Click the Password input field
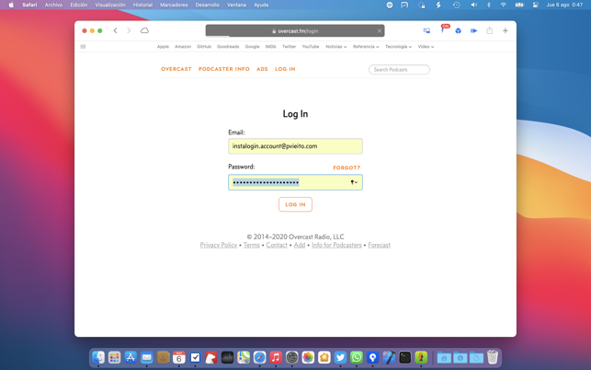Image resolution: width=591 pixels, height=370 pixels. [296, 182]
